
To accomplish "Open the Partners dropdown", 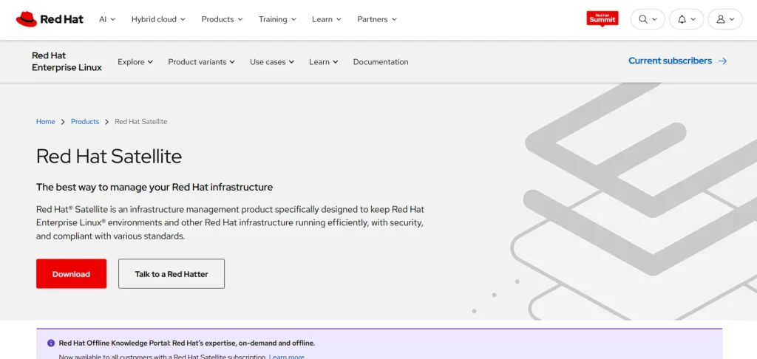I will [377, 19].
